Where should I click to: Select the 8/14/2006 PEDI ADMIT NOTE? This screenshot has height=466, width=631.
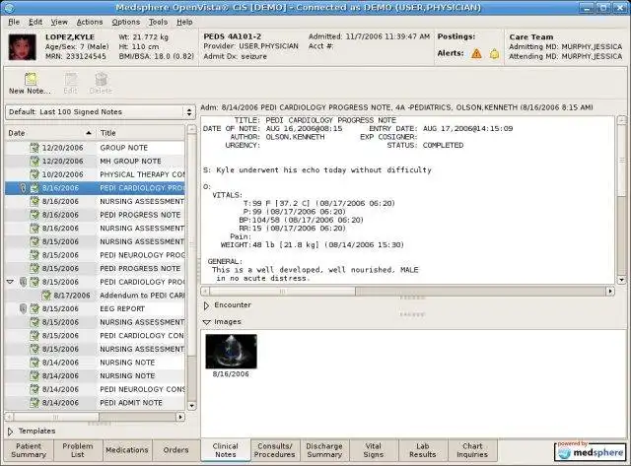coord(95,403)
